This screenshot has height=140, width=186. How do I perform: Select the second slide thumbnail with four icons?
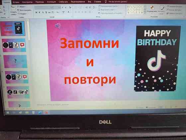14,45
